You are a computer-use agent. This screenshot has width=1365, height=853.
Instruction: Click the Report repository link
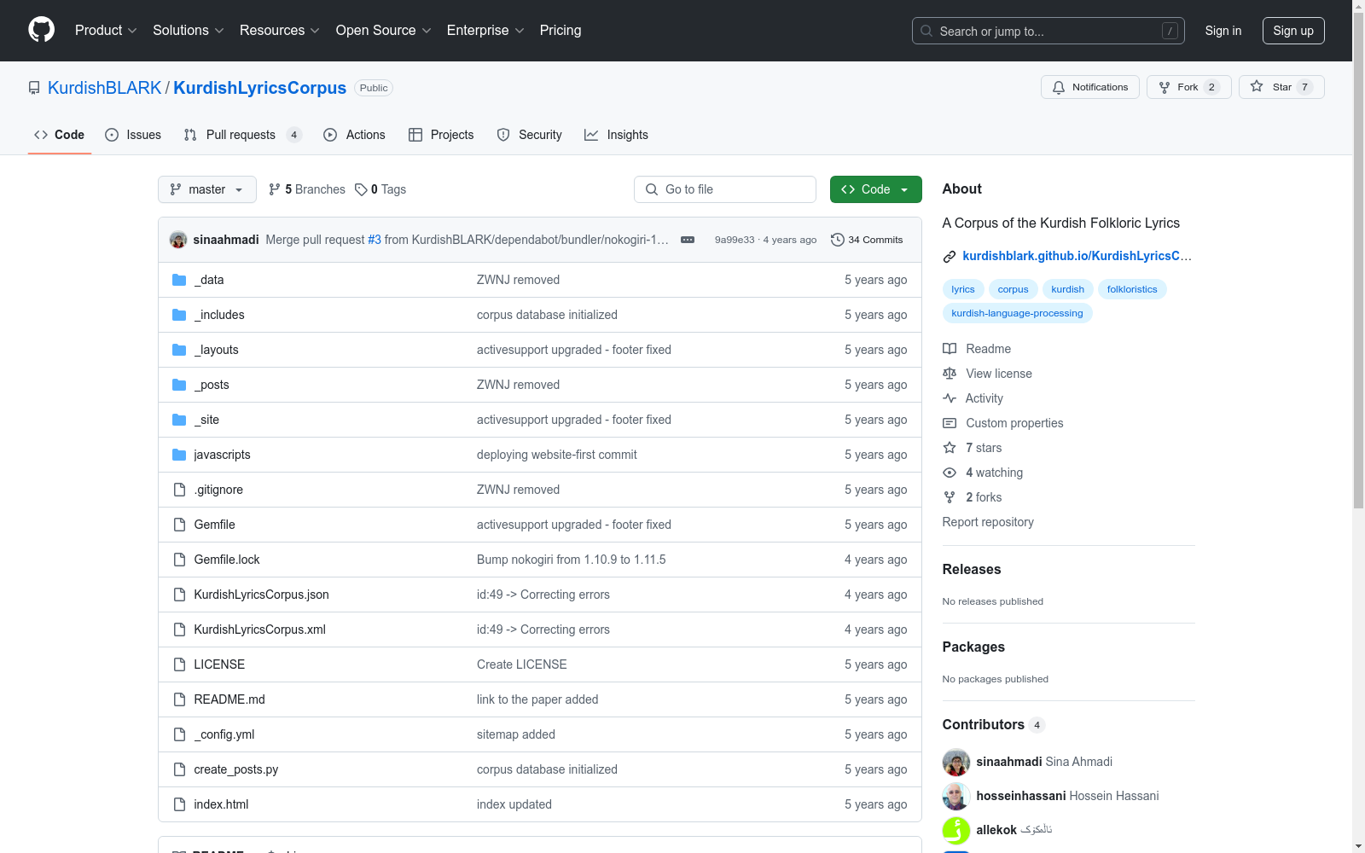pyautogui.click(x=988, y=522)
